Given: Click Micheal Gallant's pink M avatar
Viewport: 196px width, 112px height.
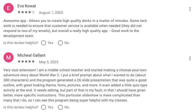Looking at the screenshot, I should point(9,58).
